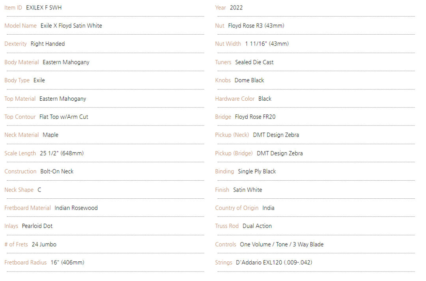
Task: Select the Body Material label
Action: (22, 62)
